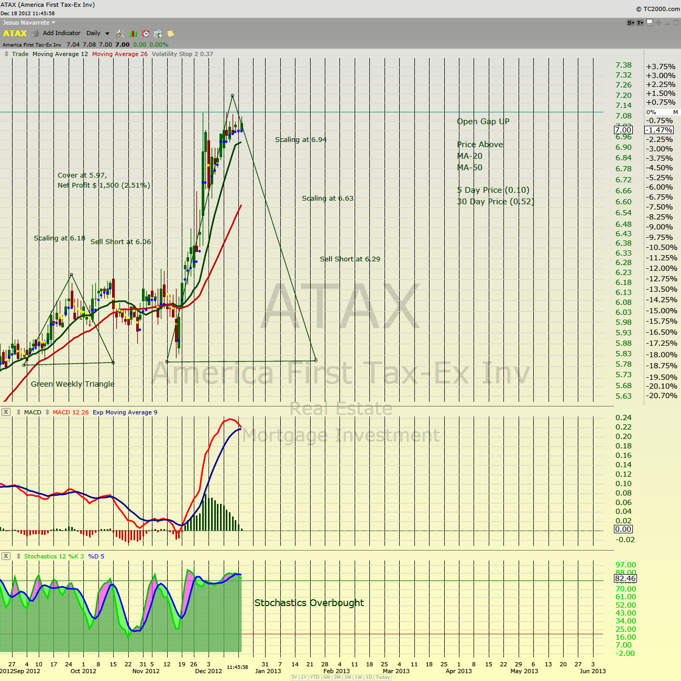Click the 'Sell Short at 6.29' annotation
Screen dimensions: 681x681
pyautogui.click(x=350, y=259)
